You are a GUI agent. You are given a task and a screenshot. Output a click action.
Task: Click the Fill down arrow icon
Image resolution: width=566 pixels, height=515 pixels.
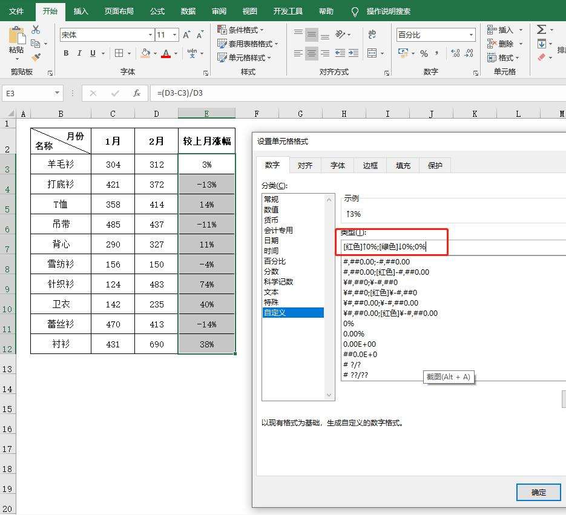pos(541,44)
